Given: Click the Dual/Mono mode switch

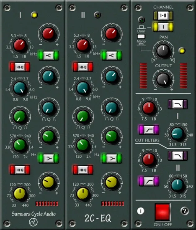Looking at the screenshot, I should [141, 36].
